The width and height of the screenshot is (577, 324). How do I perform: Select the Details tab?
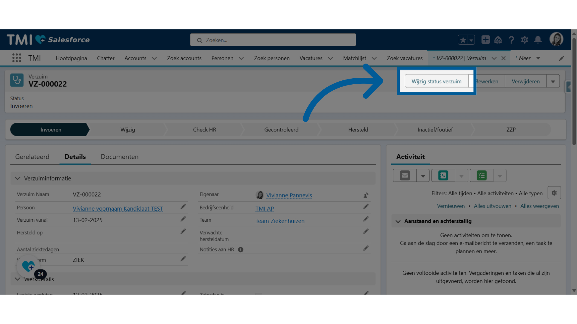point(75,157)
